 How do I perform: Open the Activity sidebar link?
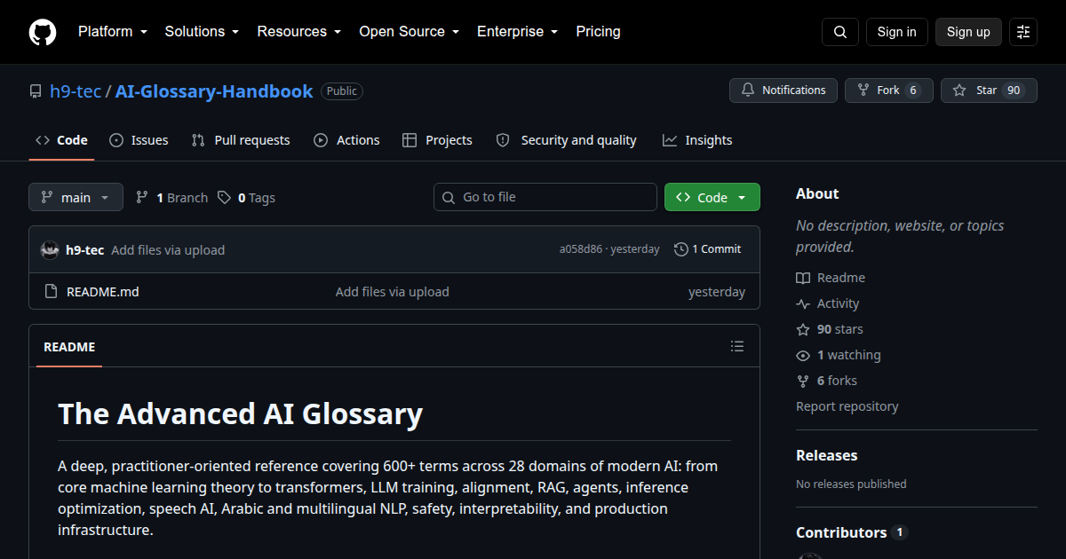pyautogui.click(x=828, y=303)
